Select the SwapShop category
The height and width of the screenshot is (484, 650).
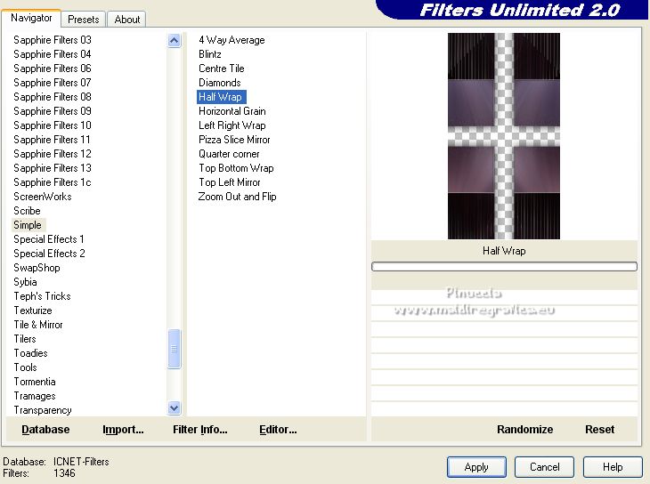(37, 268)
